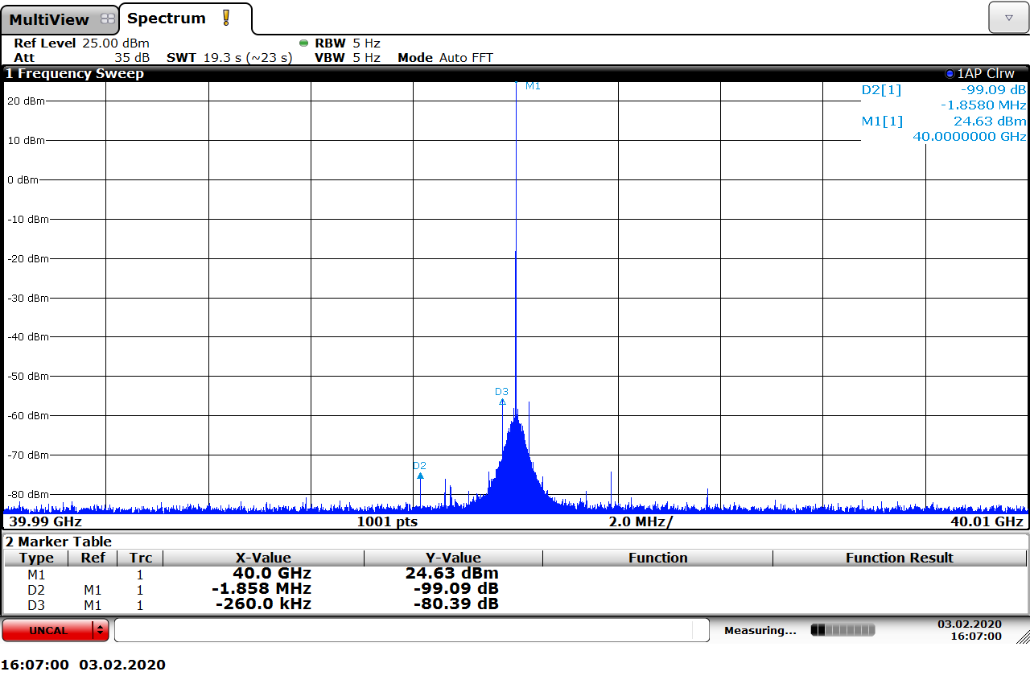Screen dimensions: 1030x684
Task: Click the start frequency 39.99 GHz
Action: 45,521
